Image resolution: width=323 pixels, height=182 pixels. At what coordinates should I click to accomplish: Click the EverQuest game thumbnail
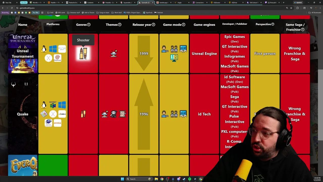[x=23, y=166]
